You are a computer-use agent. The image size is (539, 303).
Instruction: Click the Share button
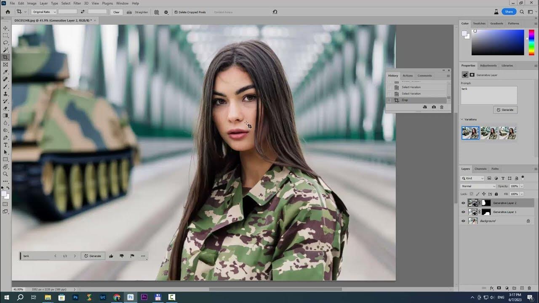509,12
